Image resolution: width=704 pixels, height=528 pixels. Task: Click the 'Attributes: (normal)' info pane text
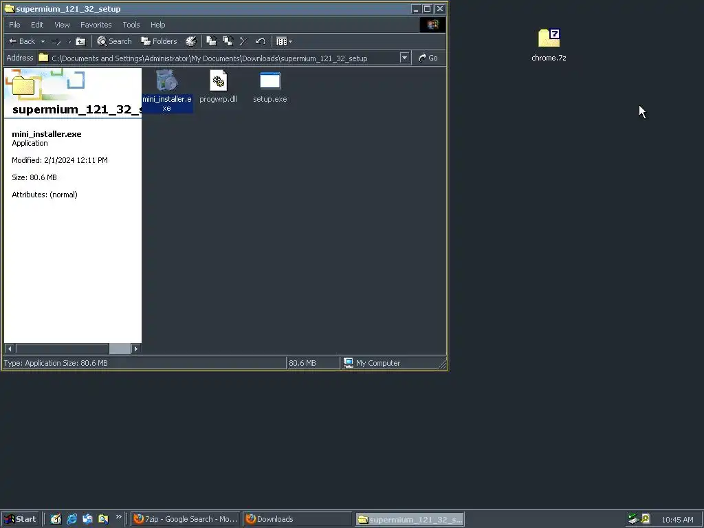pyautogui.click(x=45, y=195)
